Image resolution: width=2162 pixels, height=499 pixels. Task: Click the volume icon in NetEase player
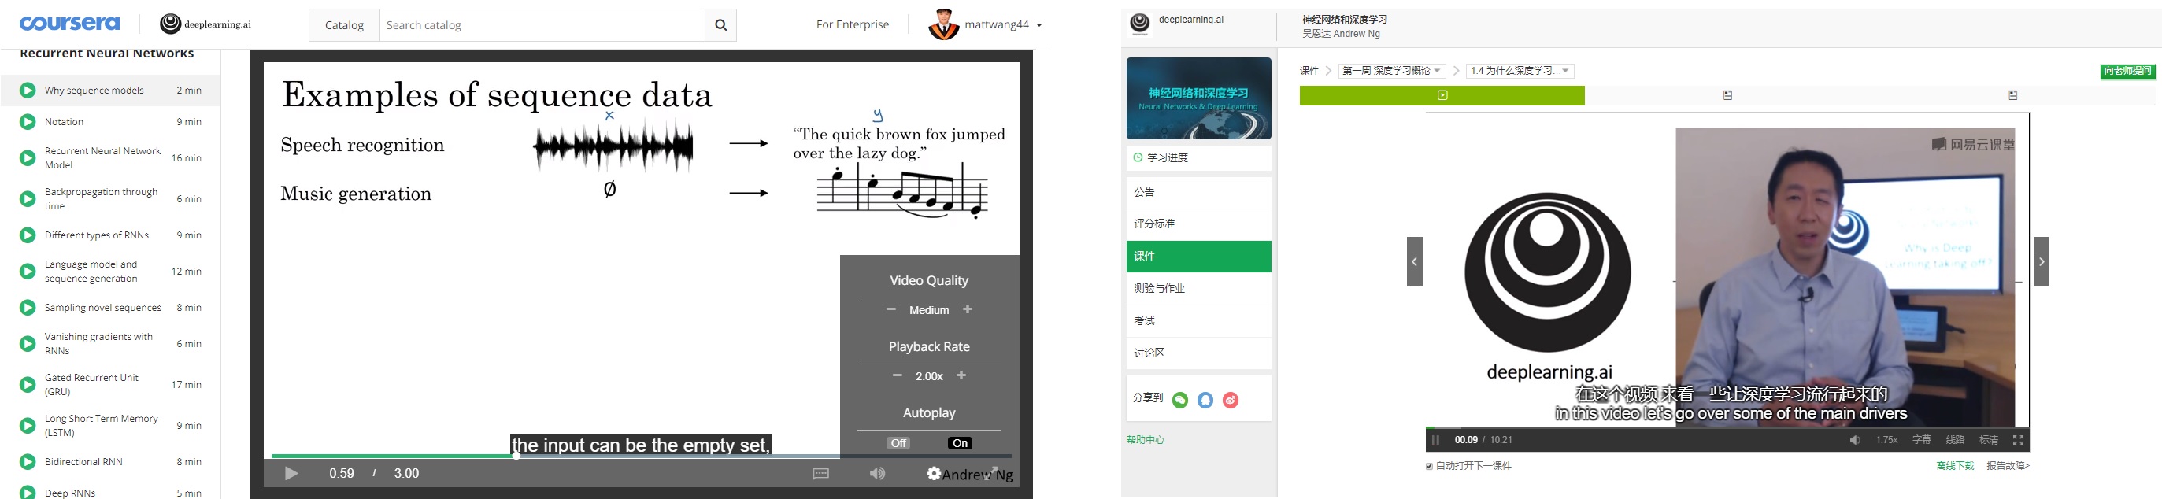click(1855, 440)
